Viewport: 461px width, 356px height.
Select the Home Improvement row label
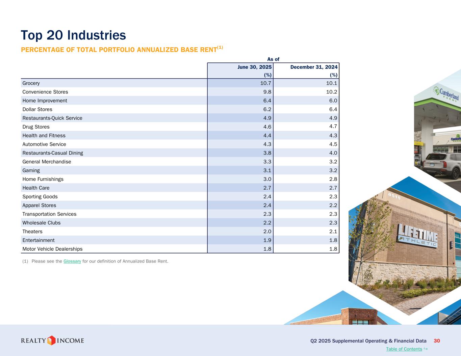tap(45, 101)
